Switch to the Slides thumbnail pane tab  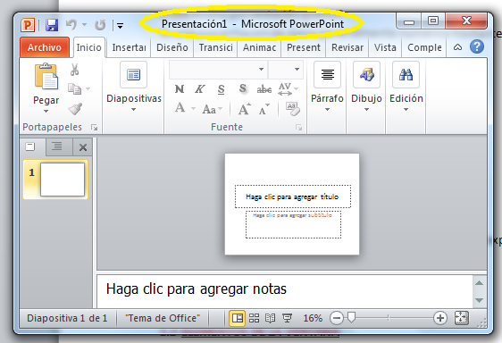tap(30, 147)
